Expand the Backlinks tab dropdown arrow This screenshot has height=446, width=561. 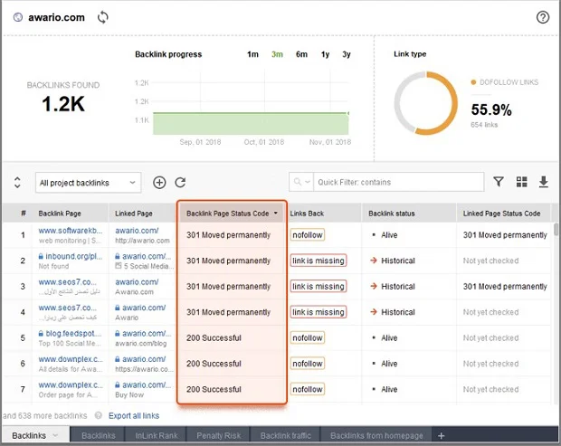click(55, 436)
